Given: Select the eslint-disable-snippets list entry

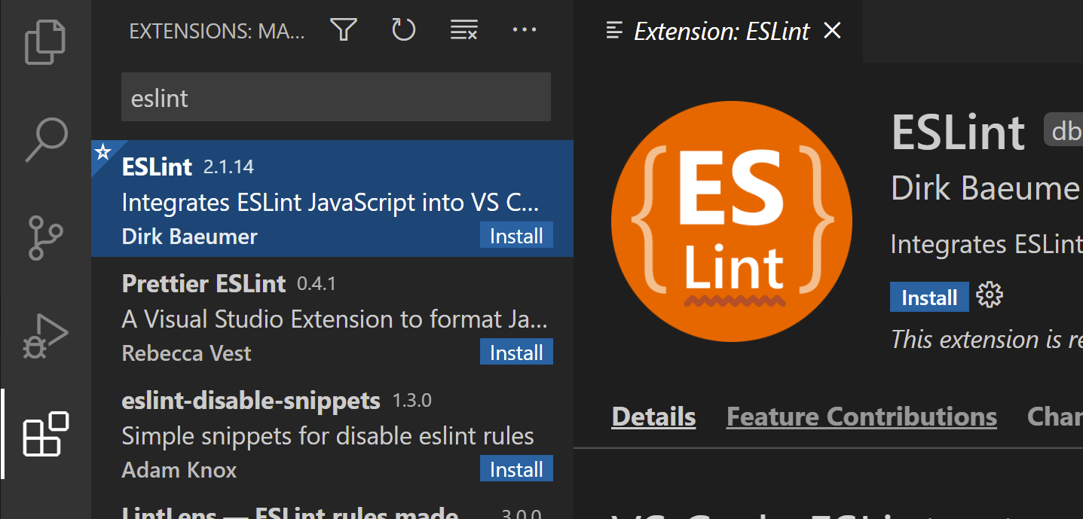Looking at the screenshot, I should pyautogui.click(x=332, y=432).
